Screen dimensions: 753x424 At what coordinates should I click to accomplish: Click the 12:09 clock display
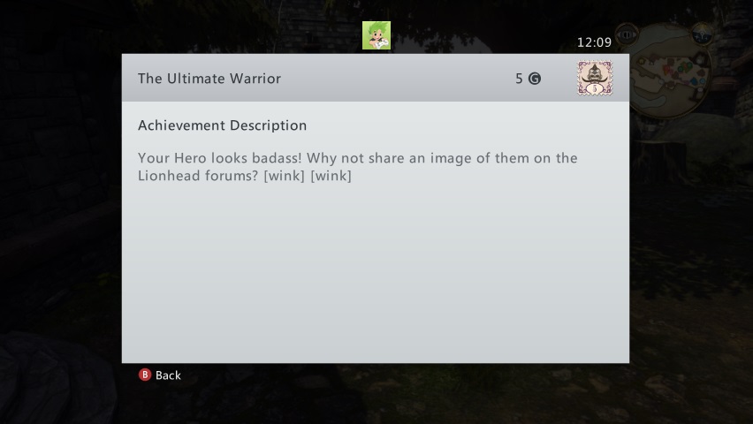[594, 42]
